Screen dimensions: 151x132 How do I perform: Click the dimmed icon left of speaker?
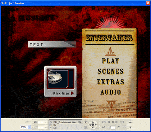click(27, 122)
